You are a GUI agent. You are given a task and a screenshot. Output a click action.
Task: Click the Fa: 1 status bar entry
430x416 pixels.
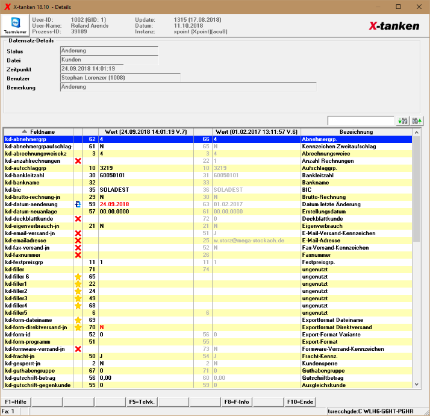[x=8, y=411]
